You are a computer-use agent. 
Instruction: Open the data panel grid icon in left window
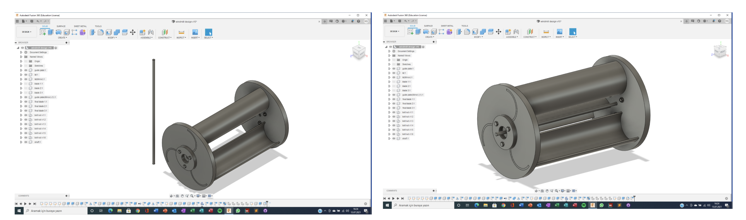17,21
